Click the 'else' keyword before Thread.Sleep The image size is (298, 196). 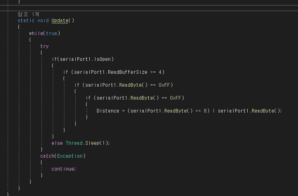point(57,143)
